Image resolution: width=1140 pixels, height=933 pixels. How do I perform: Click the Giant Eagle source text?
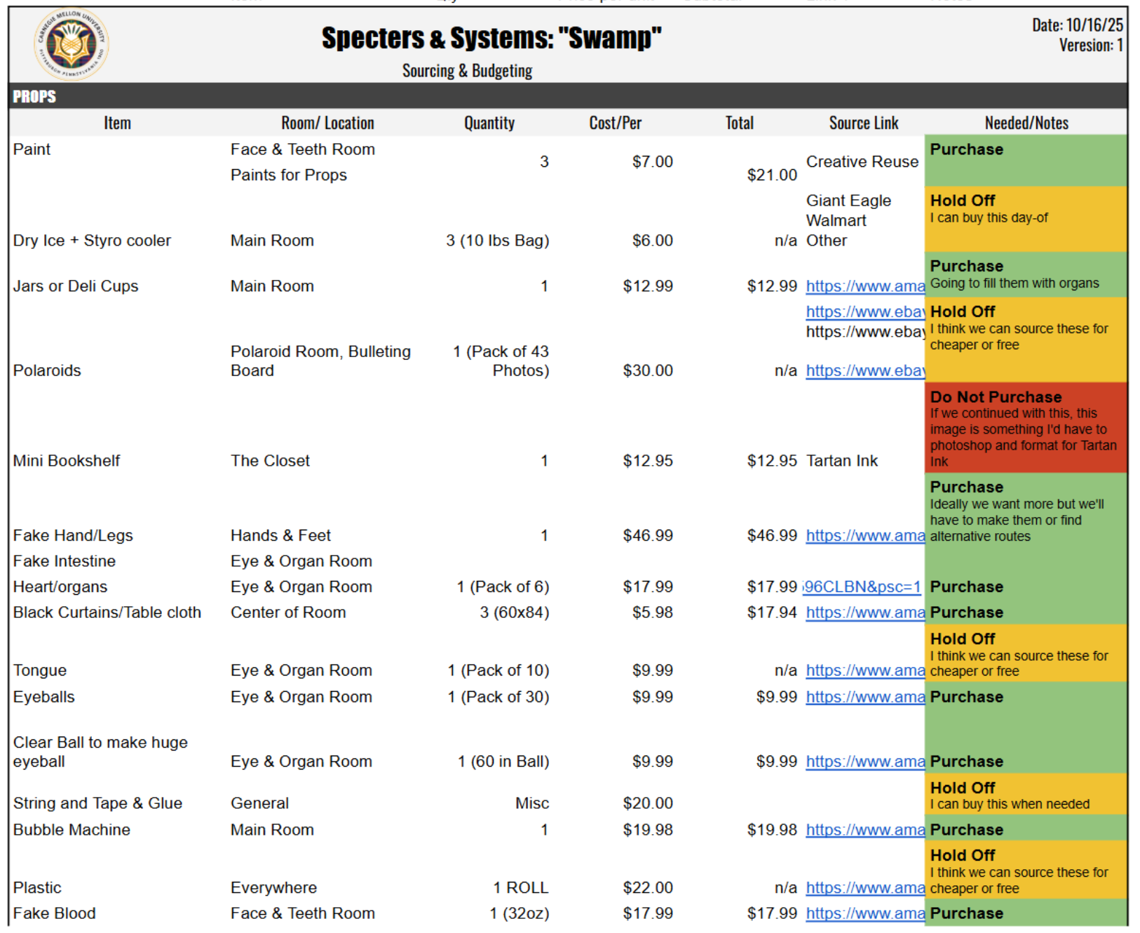click(x=848, y=201)
